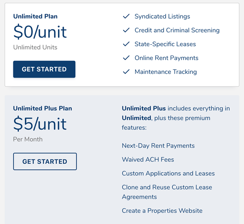244x224 pixels.
Task: Click Clone and Reuse Custom Lease Agreements
Action: point(167,192)
